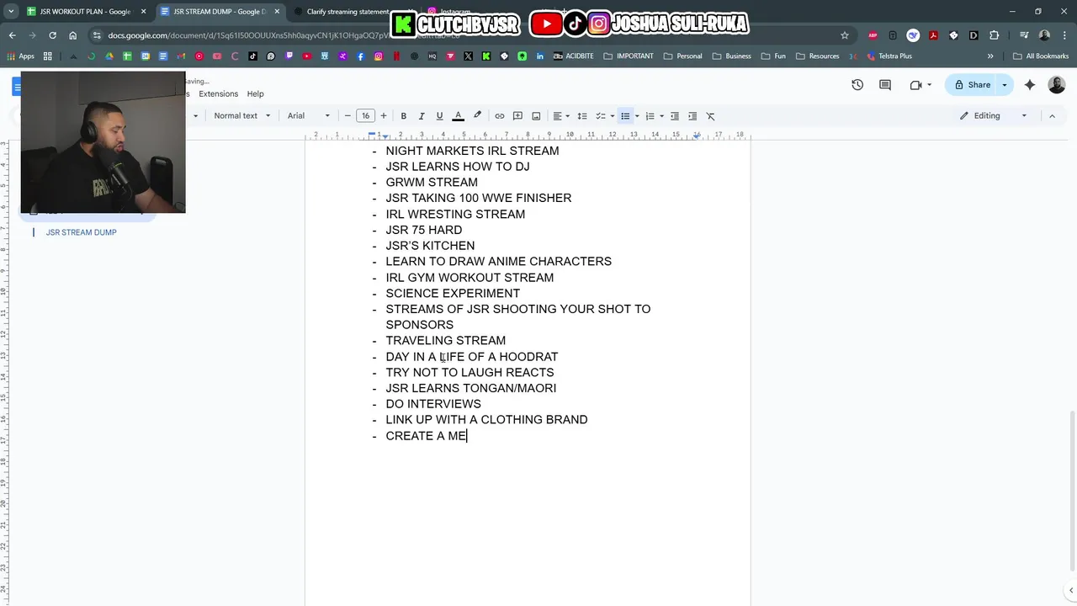Open the Normal text style dropdown
This screenshot has width=1077, height=606.
[x=242, y=116]
